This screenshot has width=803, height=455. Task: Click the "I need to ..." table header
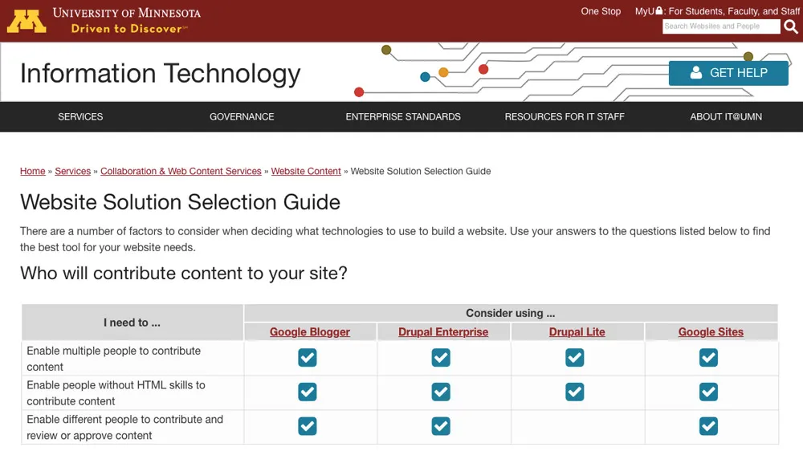coord(132,323)
